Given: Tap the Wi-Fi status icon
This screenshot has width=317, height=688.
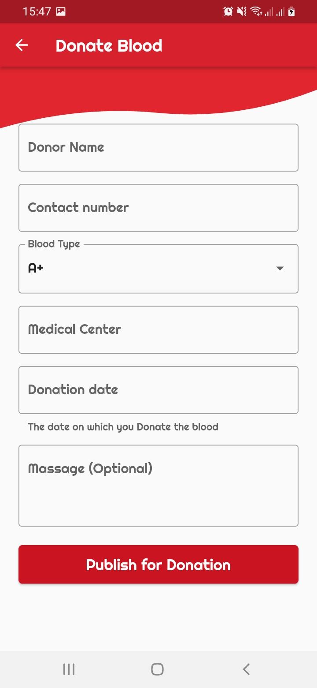Looking at the screenshot, I should [256, 11].
